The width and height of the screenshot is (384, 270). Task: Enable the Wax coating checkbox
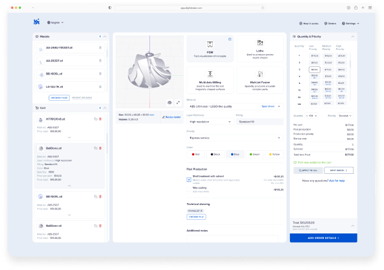point(189,189)
